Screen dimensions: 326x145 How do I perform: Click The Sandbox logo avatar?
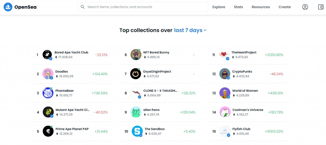(x=137, y=131)
